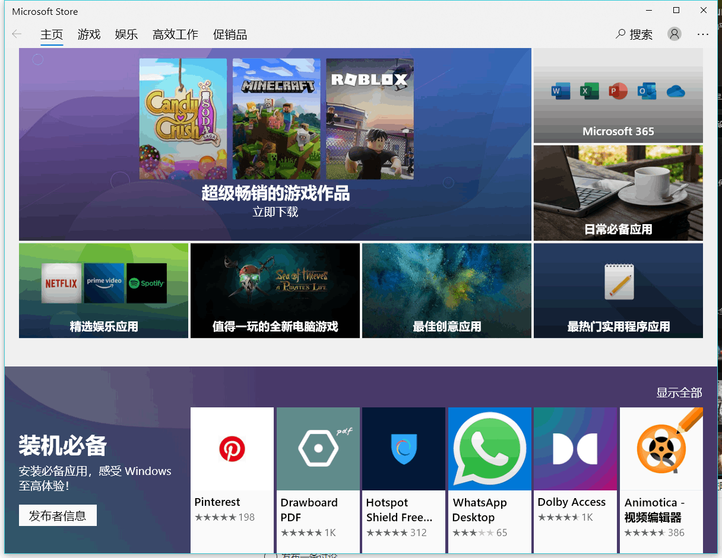Click the Animotica 视频编辑器 app name
Viewport: 722px width, 558px height.
pos(654,510)
